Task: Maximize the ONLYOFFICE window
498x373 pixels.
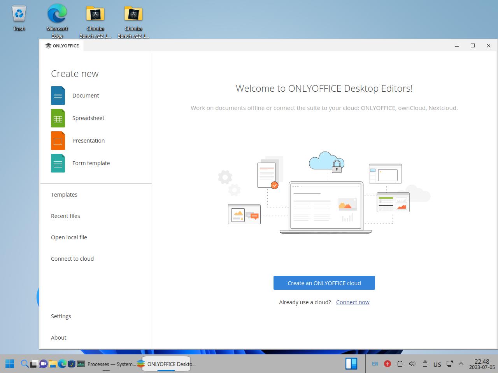Action: pos(473,46)
